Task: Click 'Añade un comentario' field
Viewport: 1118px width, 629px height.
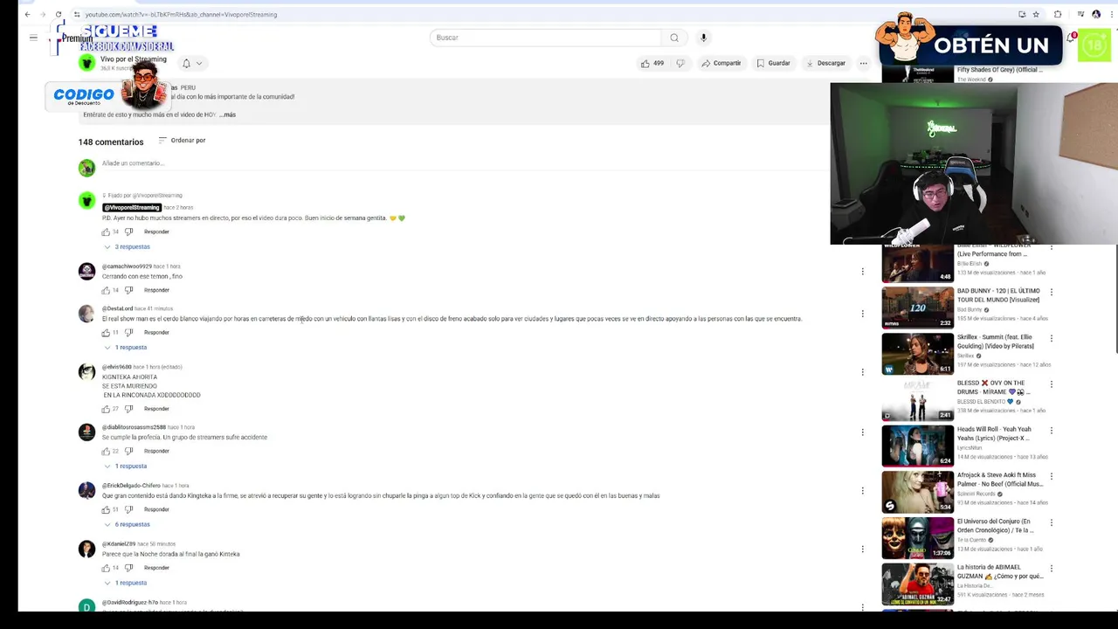Action: pos(132,163)
